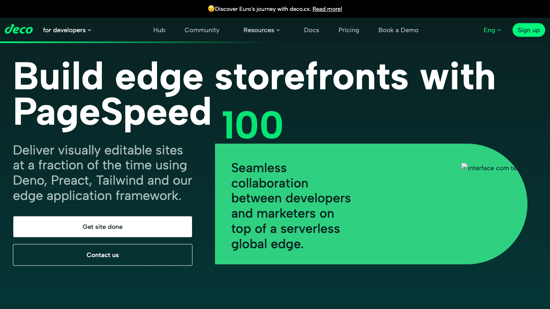Viewport: 550px width, 309px height.
Task: Open the Docs link
Action: [312, 30]
